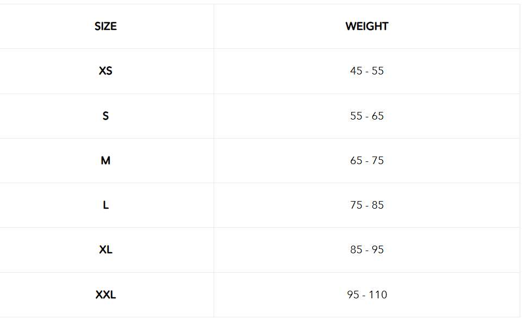Screen dimensions: 523x319
Task: Select the M size cell
Action: (x=105, y=160)
